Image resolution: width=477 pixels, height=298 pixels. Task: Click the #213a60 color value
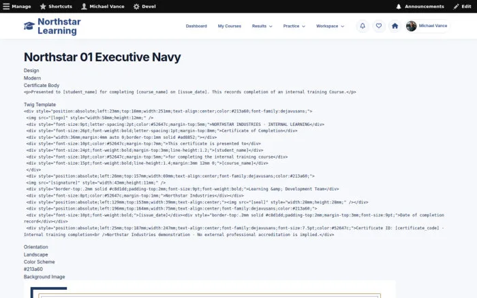coord(33,269)
